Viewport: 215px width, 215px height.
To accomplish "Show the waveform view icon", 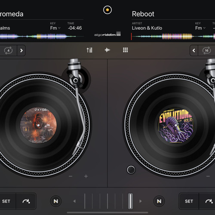I will pyautogui.click(x=107, y=50).
